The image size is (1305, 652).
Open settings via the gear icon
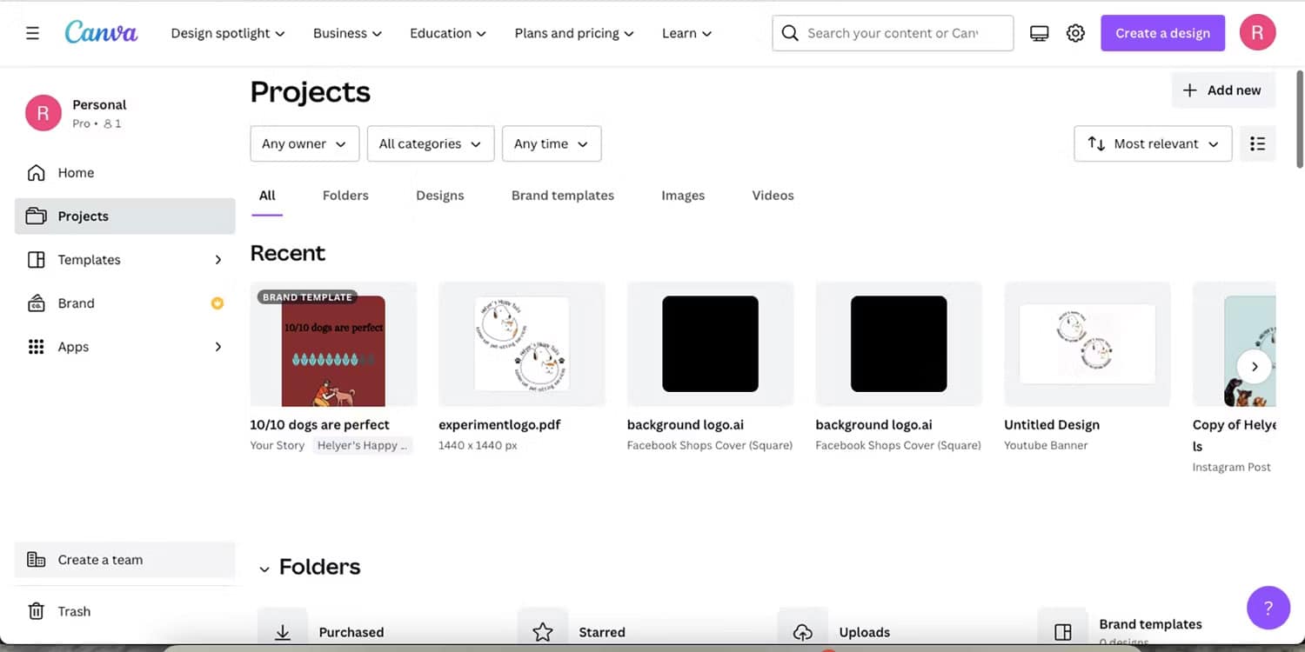click(x=1075, y=32)
